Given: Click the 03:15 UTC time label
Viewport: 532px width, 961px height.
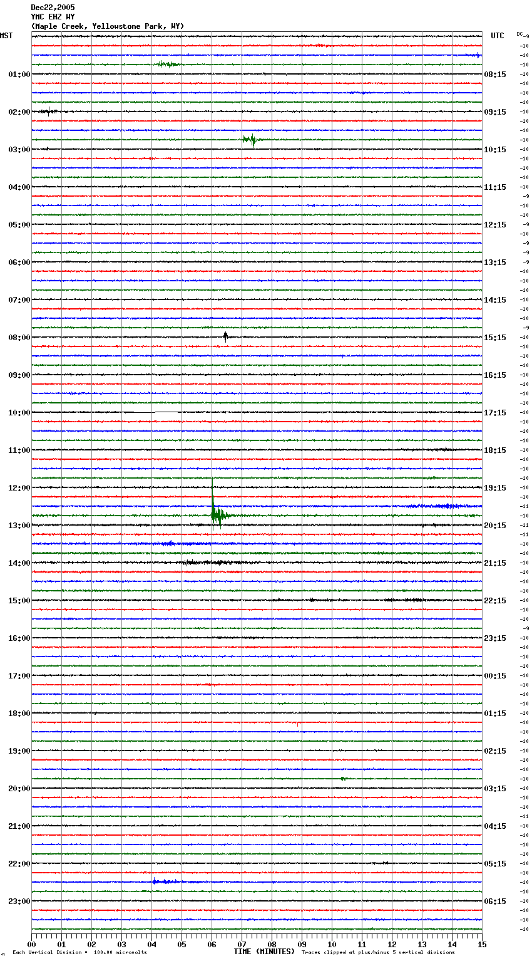Looking at the screenshot, I should click(495, 789).
